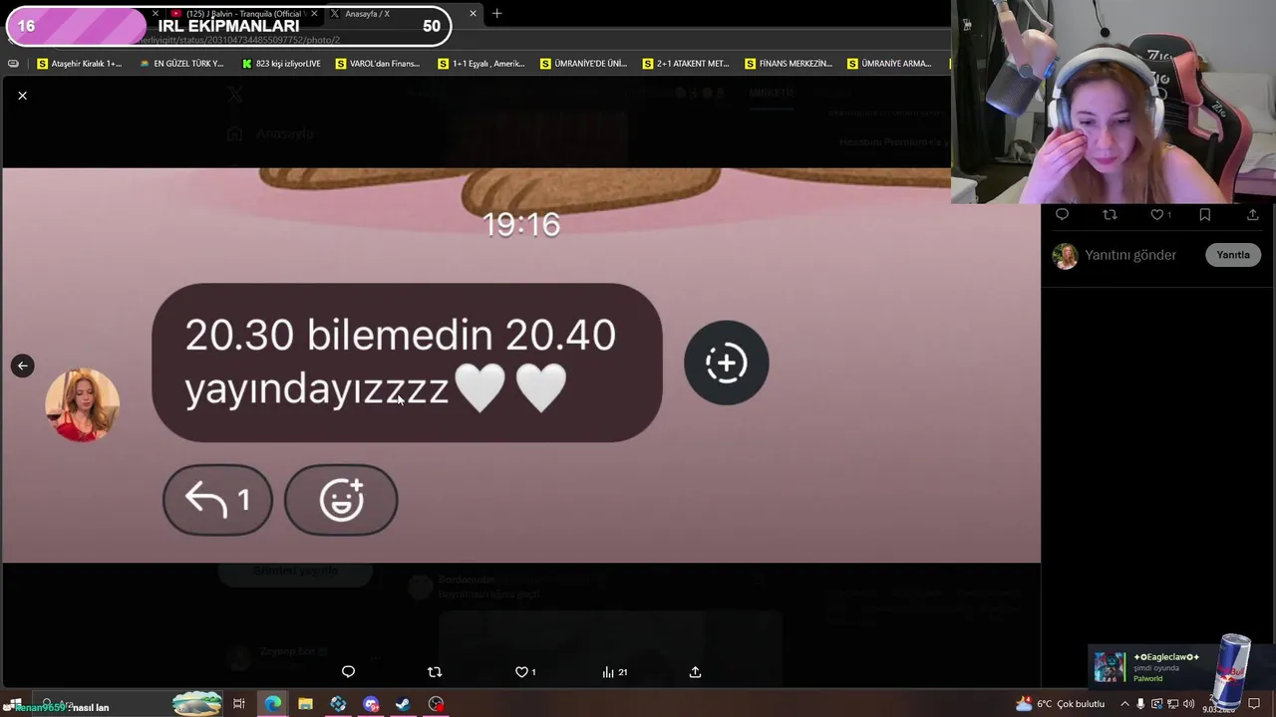This screenshot has height=717, width=1276.
Task: Open the '823 kişi izliyorLIVE' bookmark
Action: (281, 64)
